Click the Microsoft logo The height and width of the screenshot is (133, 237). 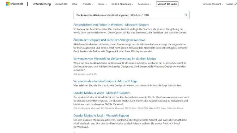point(14,4)
